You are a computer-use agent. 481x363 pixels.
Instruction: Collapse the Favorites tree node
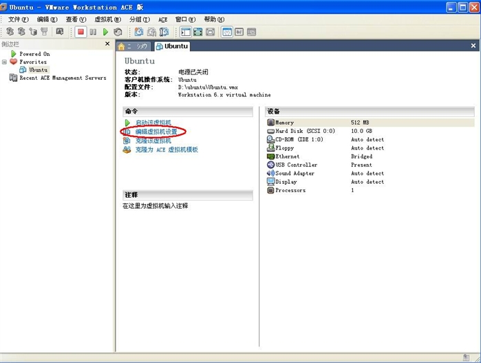[4, 62]
